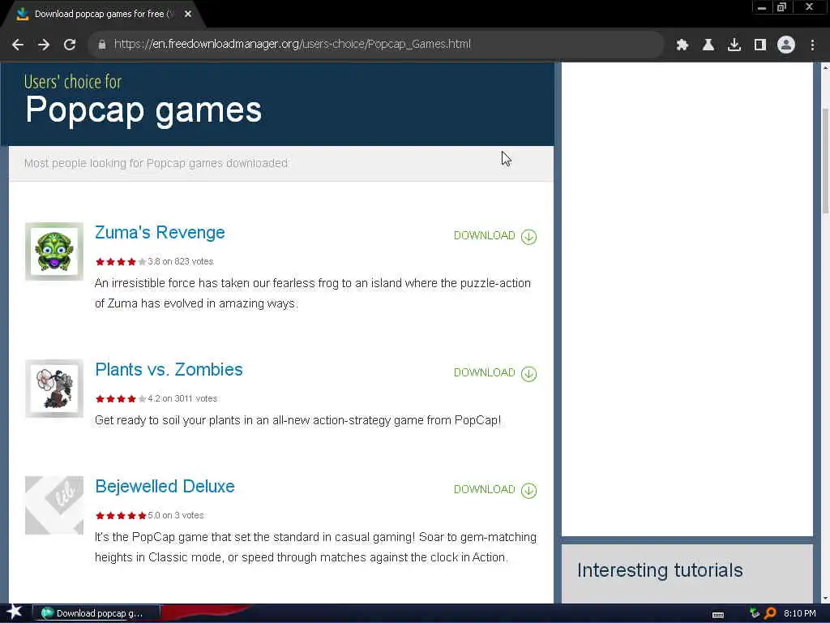Click the keyboard icon in system tray
Viewport: 830px width, 623px height.
718,614
